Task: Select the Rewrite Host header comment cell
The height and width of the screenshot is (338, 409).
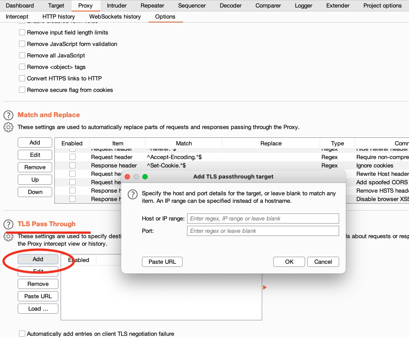Action: pyautogui.click(x=382, y=174)
